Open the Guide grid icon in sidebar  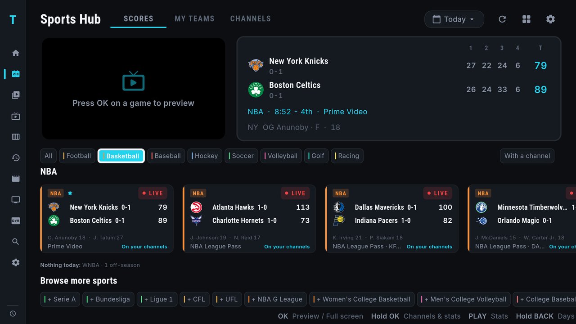coord(16,137)
